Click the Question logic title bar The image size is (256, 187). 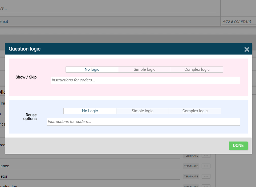pos(120,49)
